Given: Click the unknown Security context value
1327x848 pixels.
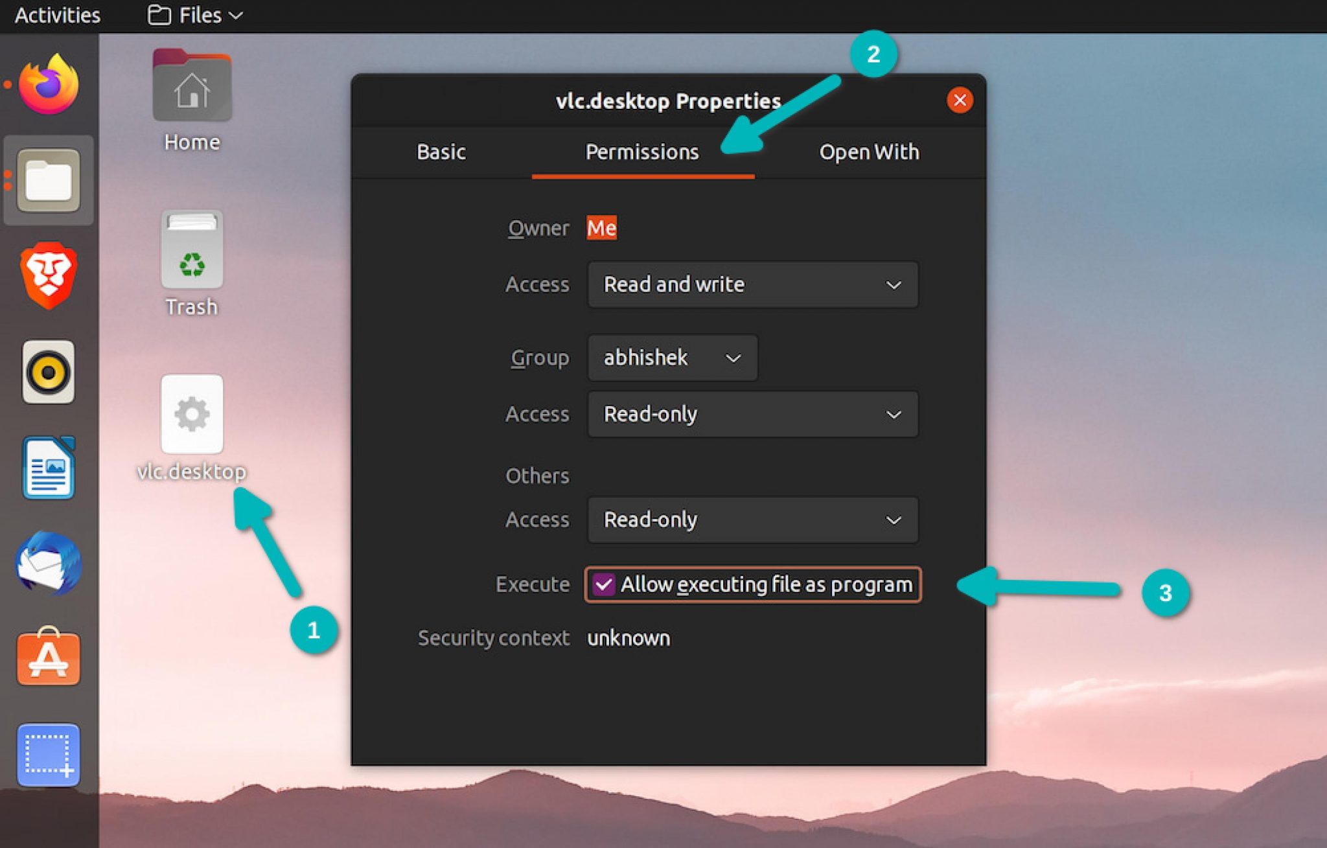Looking at the screenshot, I should pyautogui.click(x=628, y=637).
